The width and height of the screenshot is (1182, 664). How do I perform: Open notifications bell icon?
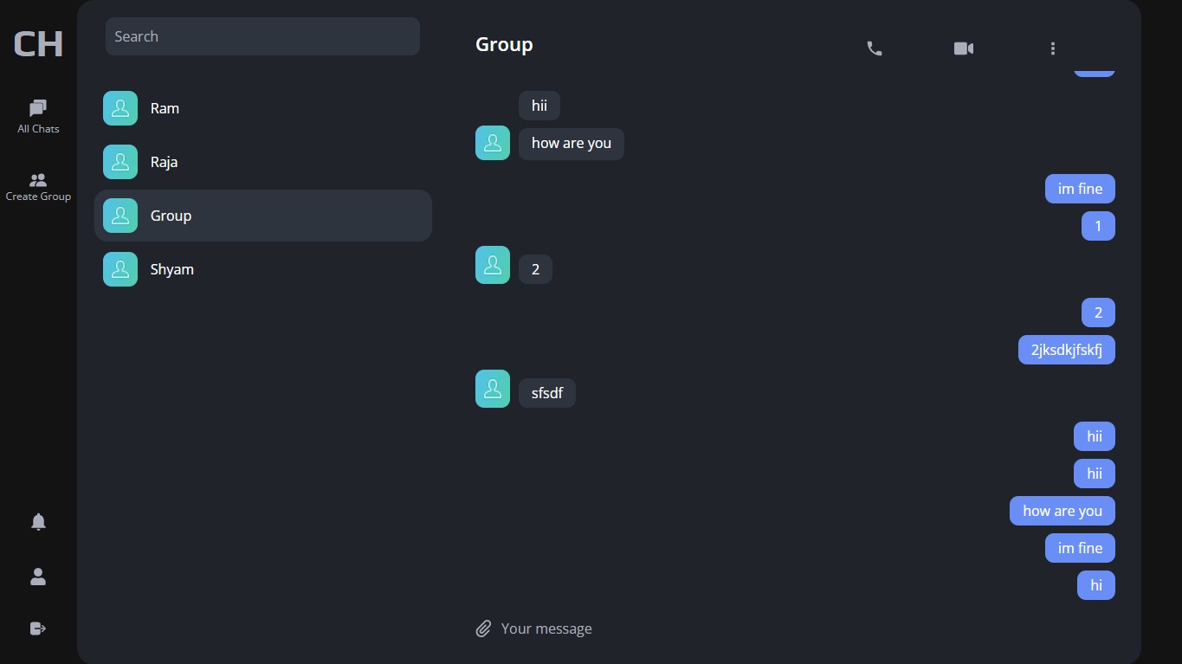38,521
